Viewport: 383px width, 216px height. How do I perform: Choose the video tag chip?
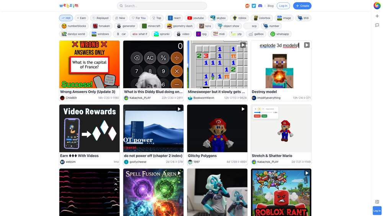click(183, 34)
